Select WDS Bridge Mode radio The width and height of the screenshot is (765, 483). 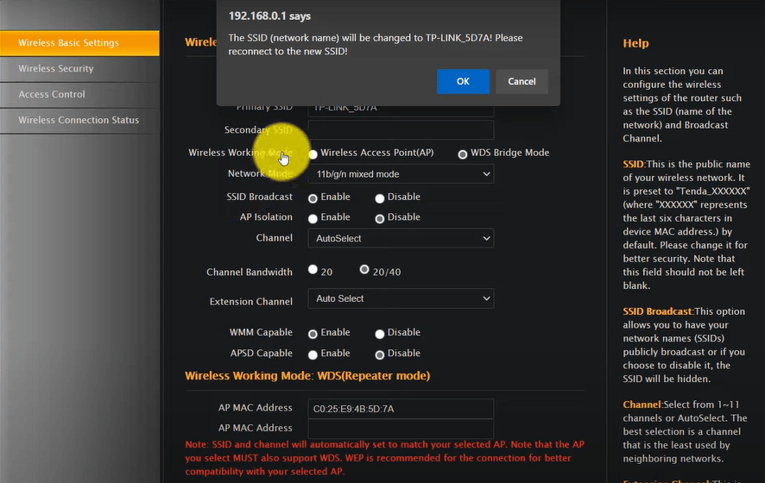point(463,154)
